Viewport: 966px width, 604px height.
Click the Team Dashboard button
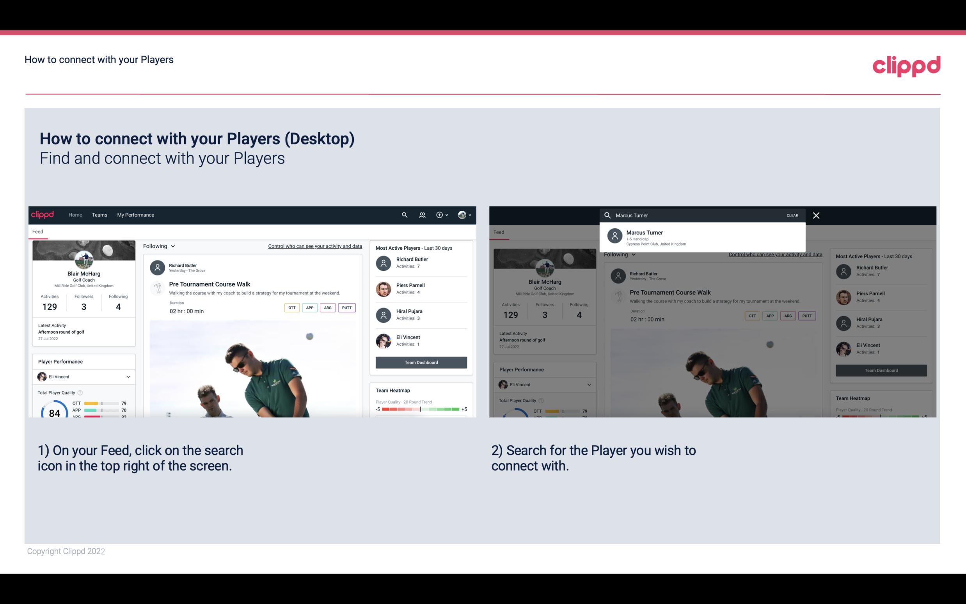[421, 362]
